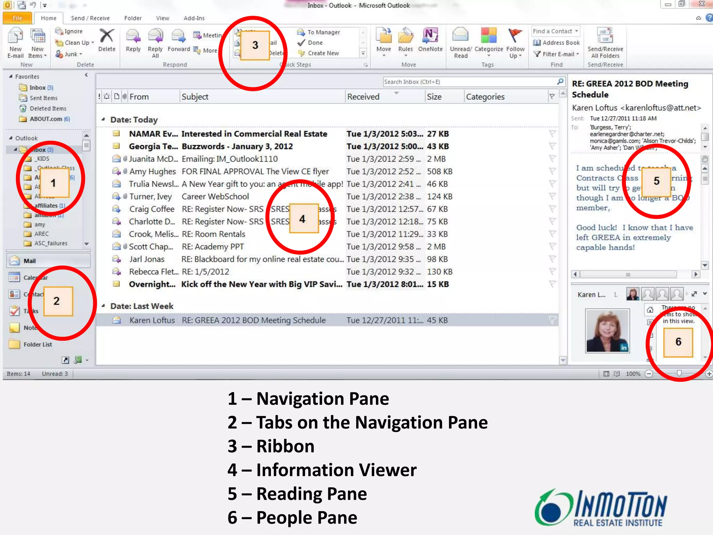This screenshot has height=535, width=713.
Task: Open the Junk dropdown
Action: 69,54
